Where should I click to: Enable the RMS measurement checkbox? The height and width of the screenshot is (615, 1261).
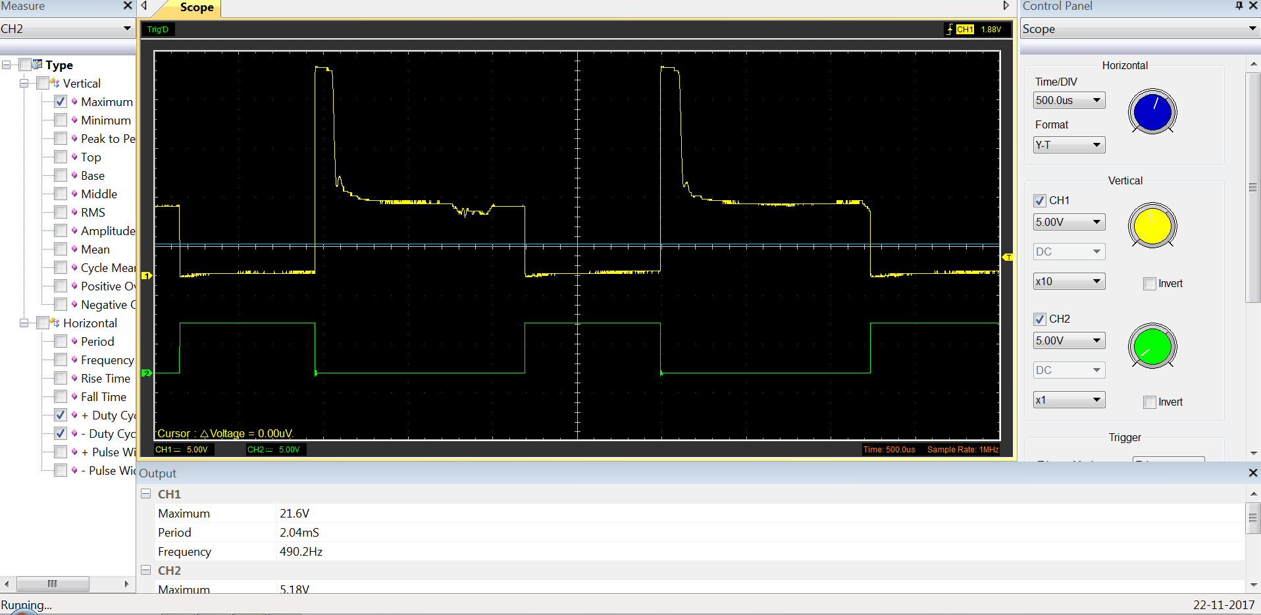point(61,212)
